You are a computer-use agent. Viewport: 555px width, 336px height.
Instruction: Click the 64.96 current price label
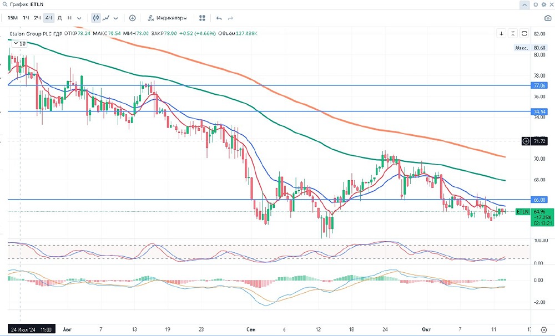click(539, 211)
